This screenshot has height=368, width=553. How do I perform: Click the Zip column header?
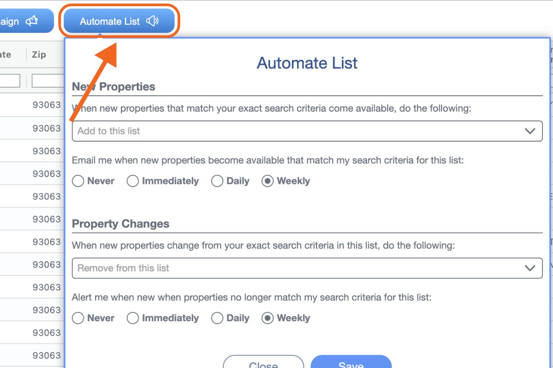pos(39,54)
